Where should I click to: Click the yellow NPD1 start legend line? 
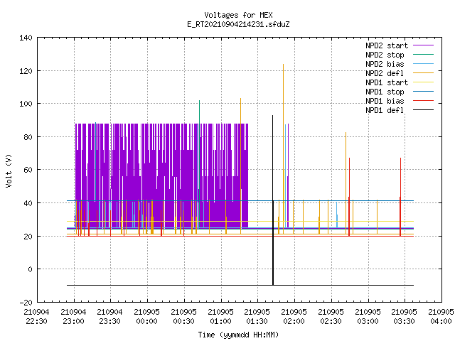[x=424, y=82]
